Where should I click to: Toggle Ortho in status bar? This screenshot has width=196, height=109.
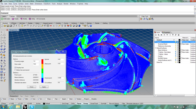pyautogui.click(x=73, y=104)
